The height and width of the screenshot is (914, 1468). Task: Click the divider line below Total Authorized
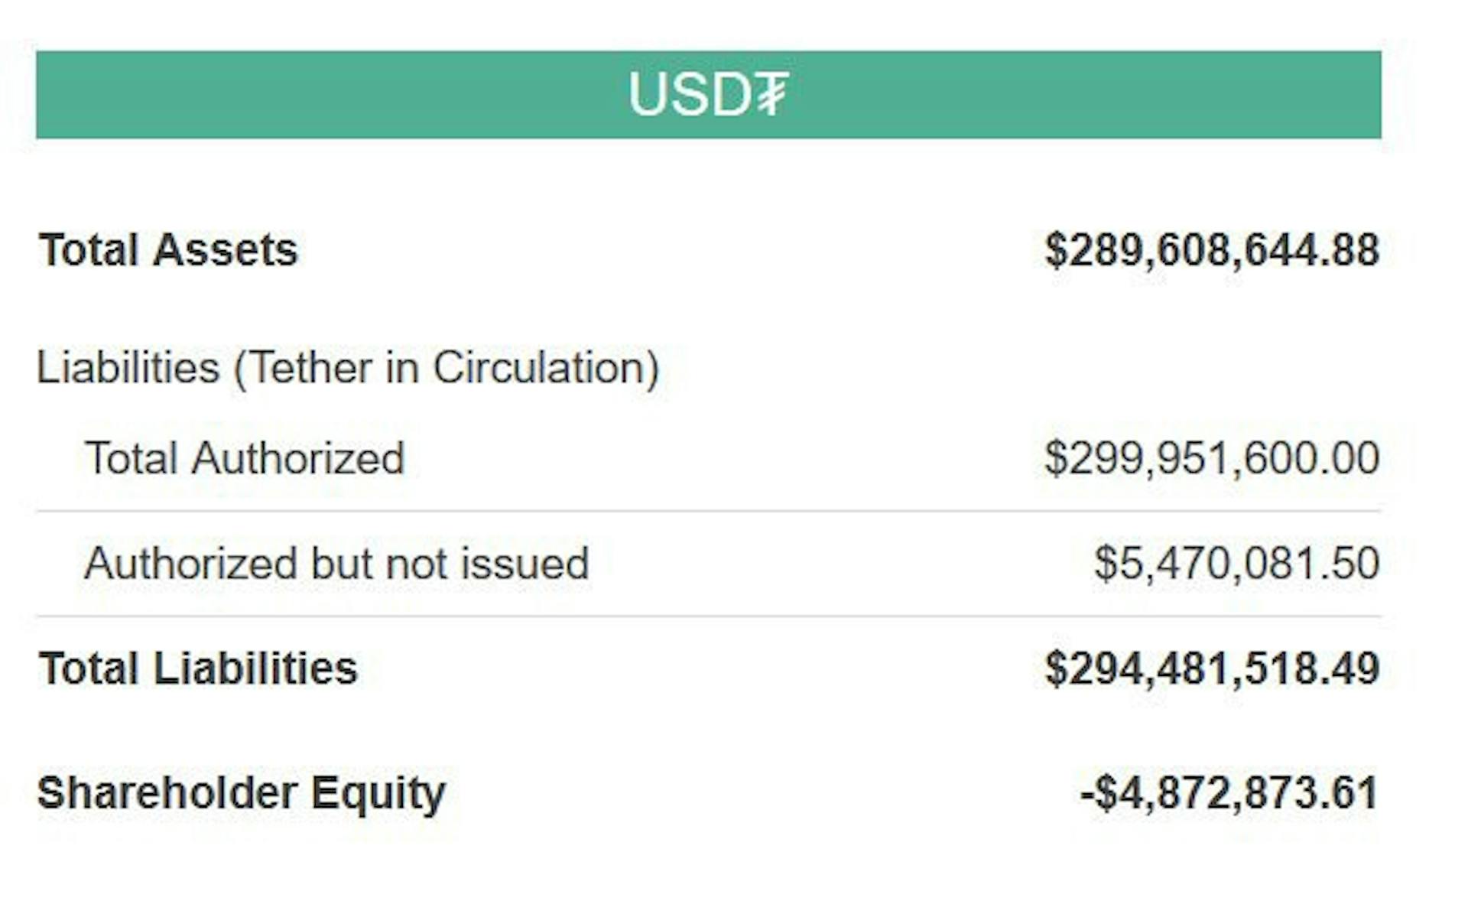click(709, 511)
